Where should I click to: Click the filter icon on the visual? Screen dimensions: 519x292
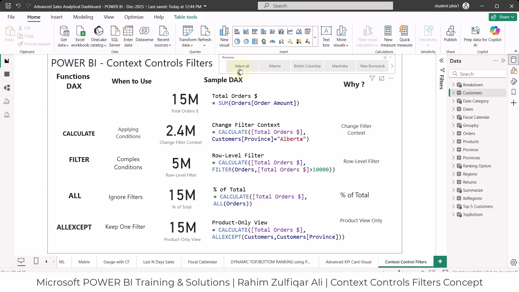coord(372,78)
